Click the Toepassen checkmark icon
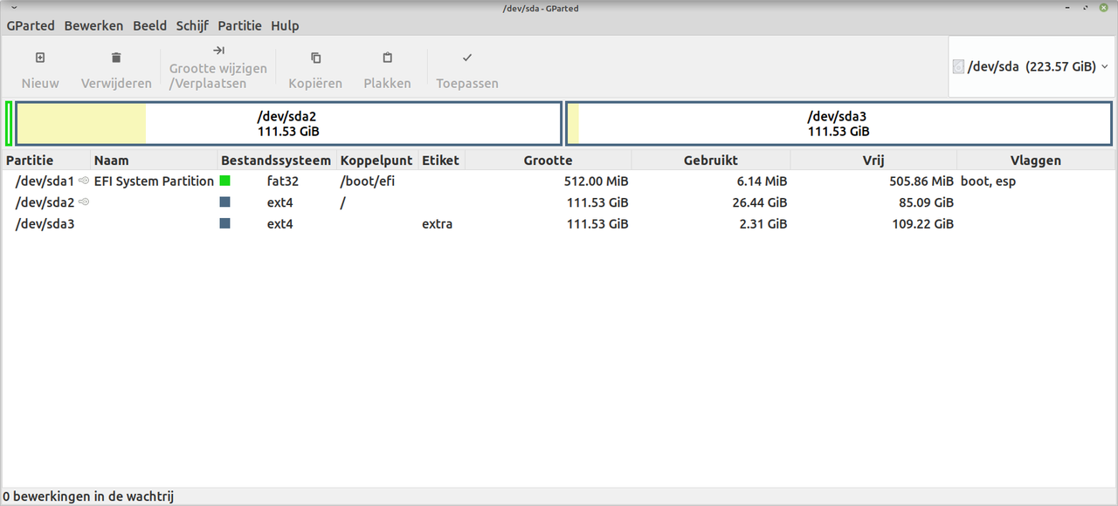Viewport: 1118px width, 506px height. pyautogui.click(x=467, y=58)
